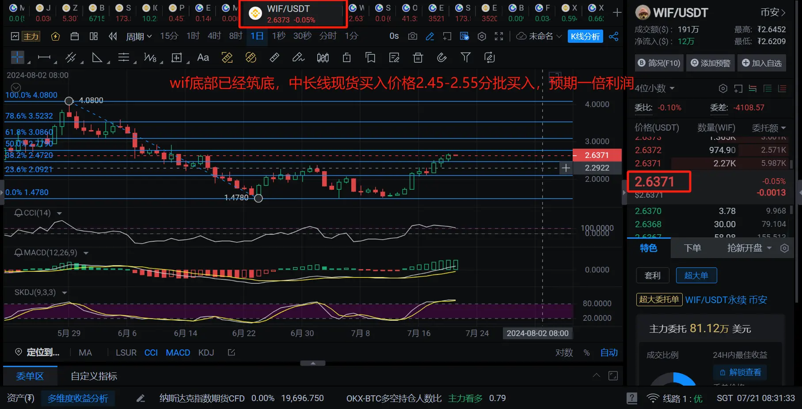Click the blue share icon
The height and width of the screenshot is (409, 802).
(614, 36)
